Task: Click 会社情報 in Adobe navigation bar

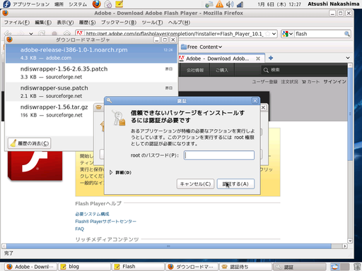Action: (x=195, y=70)
